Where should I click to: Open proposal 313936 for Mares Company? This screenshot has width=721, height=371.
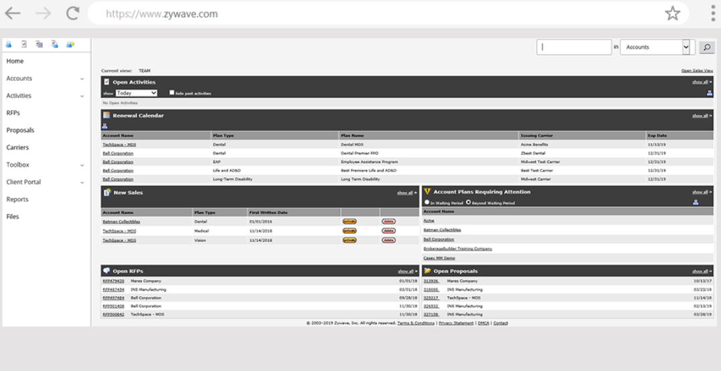point(431,281)
